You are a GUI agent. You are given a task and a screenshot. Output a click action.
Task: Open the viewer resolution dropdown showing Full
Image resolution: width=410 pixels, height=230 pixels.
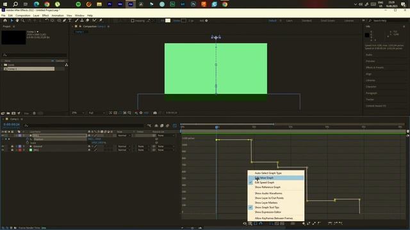(x=97, y=112)
